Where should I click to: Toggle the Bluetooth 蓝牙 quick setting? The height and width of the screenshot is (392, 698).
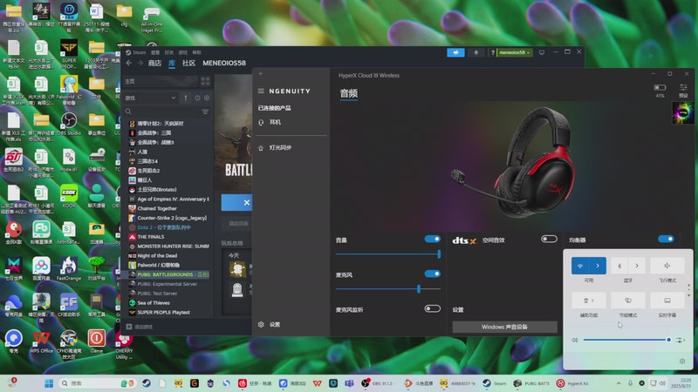(619, 266)
